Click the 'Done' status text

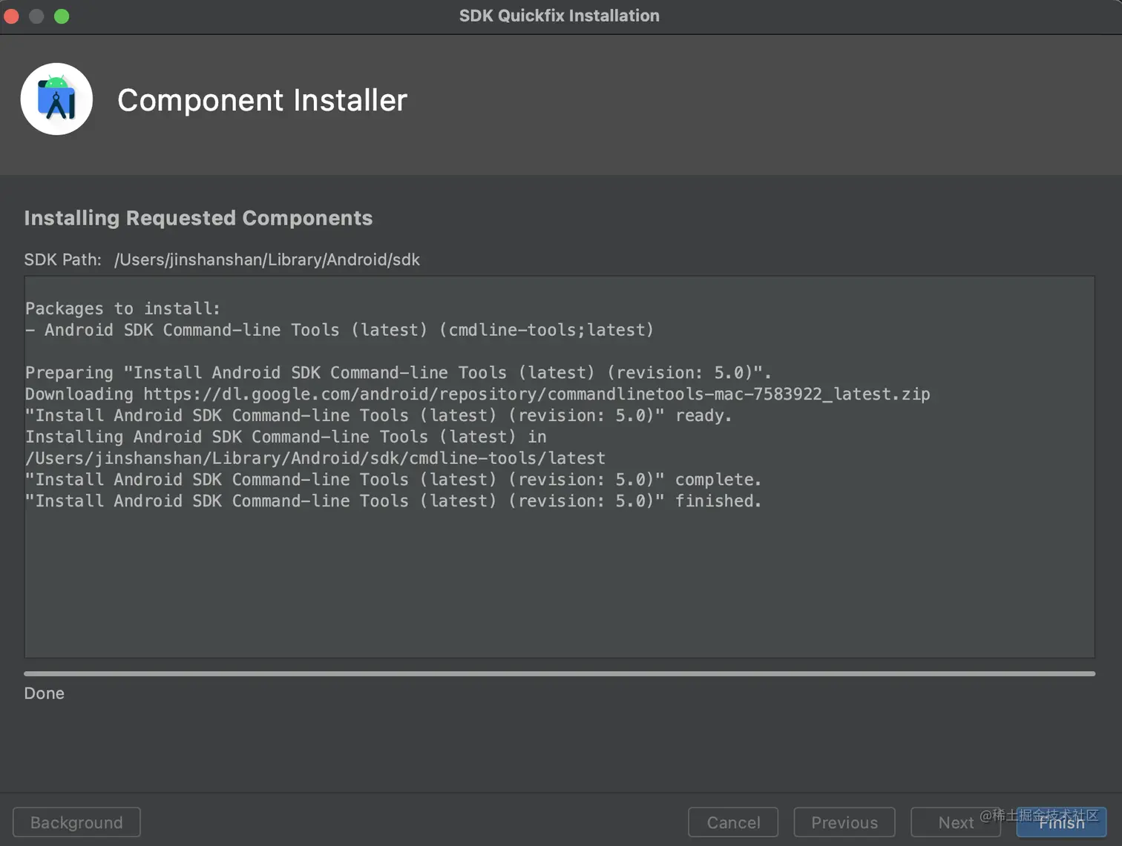(x=45, y=693)
